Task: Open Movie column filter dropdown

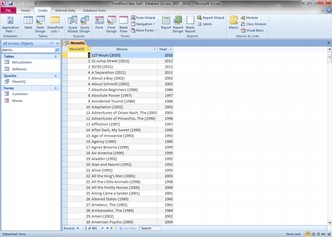Action: coord(155,49)
